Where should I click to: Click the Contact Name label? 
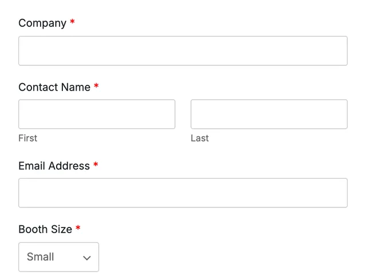pyautogui.click(x=54, y=87)
